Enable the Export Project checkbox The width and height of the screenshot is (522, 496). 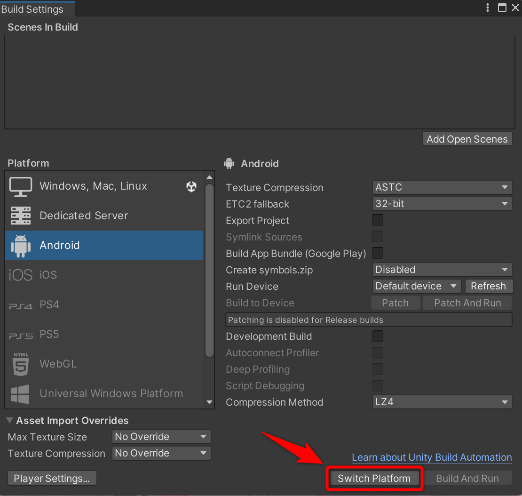point(378,220)
